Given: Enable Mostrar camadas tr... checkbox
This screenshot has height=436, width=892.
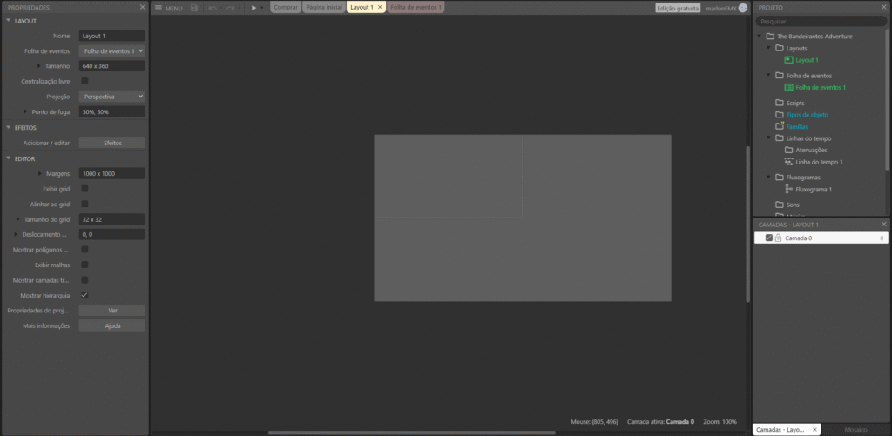Looking at the screenshot, I should tap(84, 280).
